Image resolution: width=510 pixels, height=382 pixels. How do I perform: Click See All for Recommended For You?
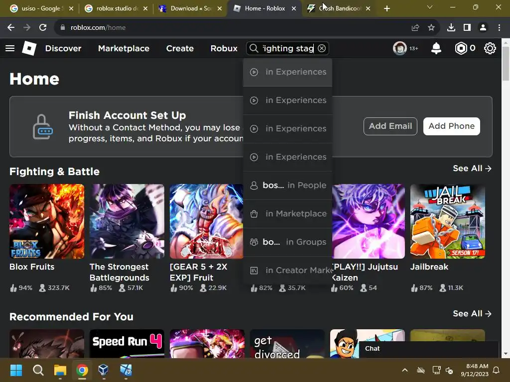[472, 313]
